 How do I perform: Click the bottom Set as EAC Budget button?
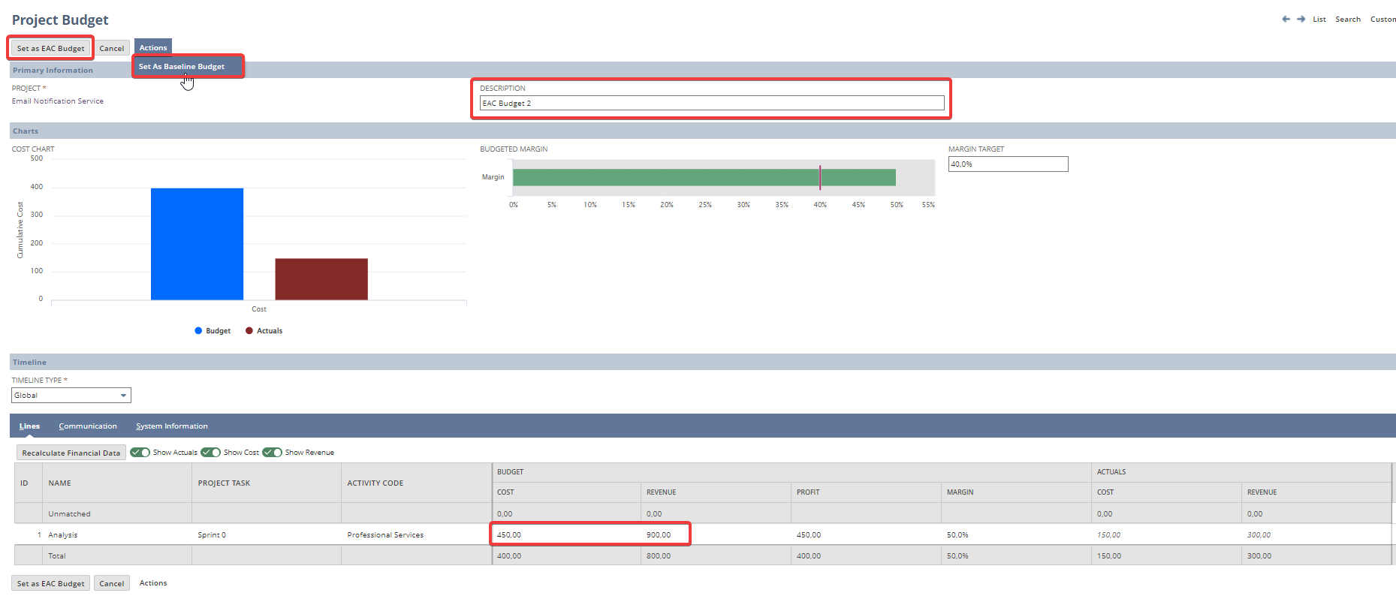[x=50, y=583]
